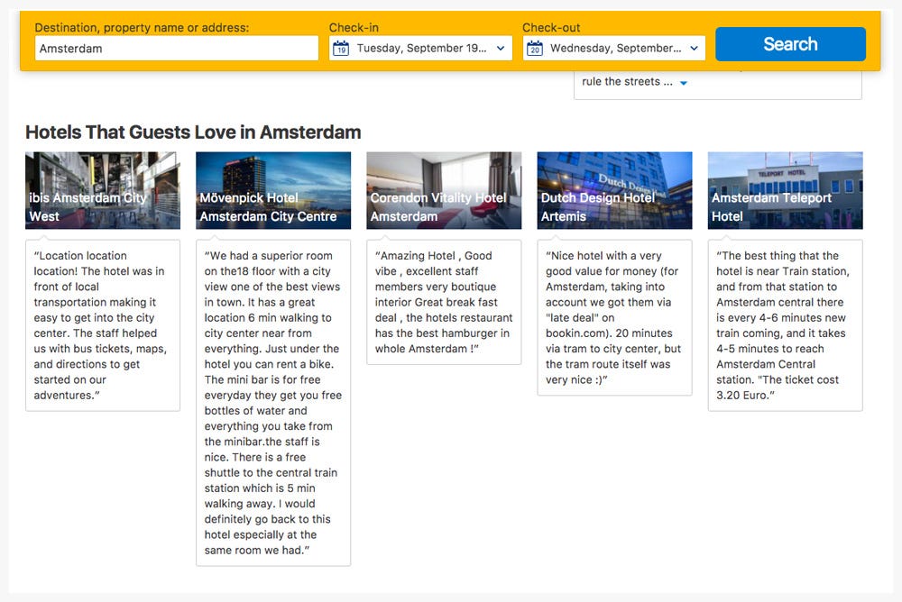The image size is (902, 602).
Task: Open the Check-in date dropdown arrow
Action: 501,49
